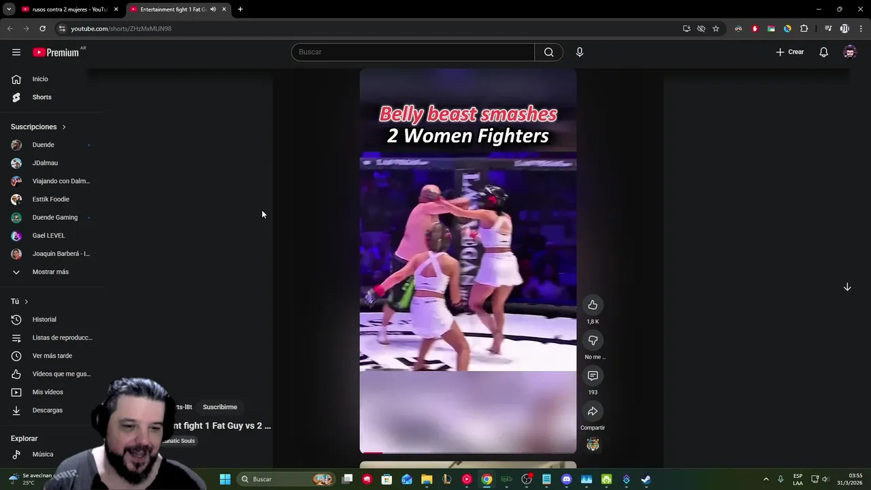The height and width of the screenshot is (490, 871).
Task: Click the magnifier search button
Action: pyautogui.click(x=548, y=52)
